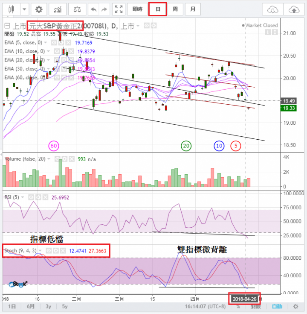Image resolution: width=307 pixels, height=314 pixels.
Task: Hide the RSI (5) indicator
Action: pyautogui.click(x=31, y=197)
